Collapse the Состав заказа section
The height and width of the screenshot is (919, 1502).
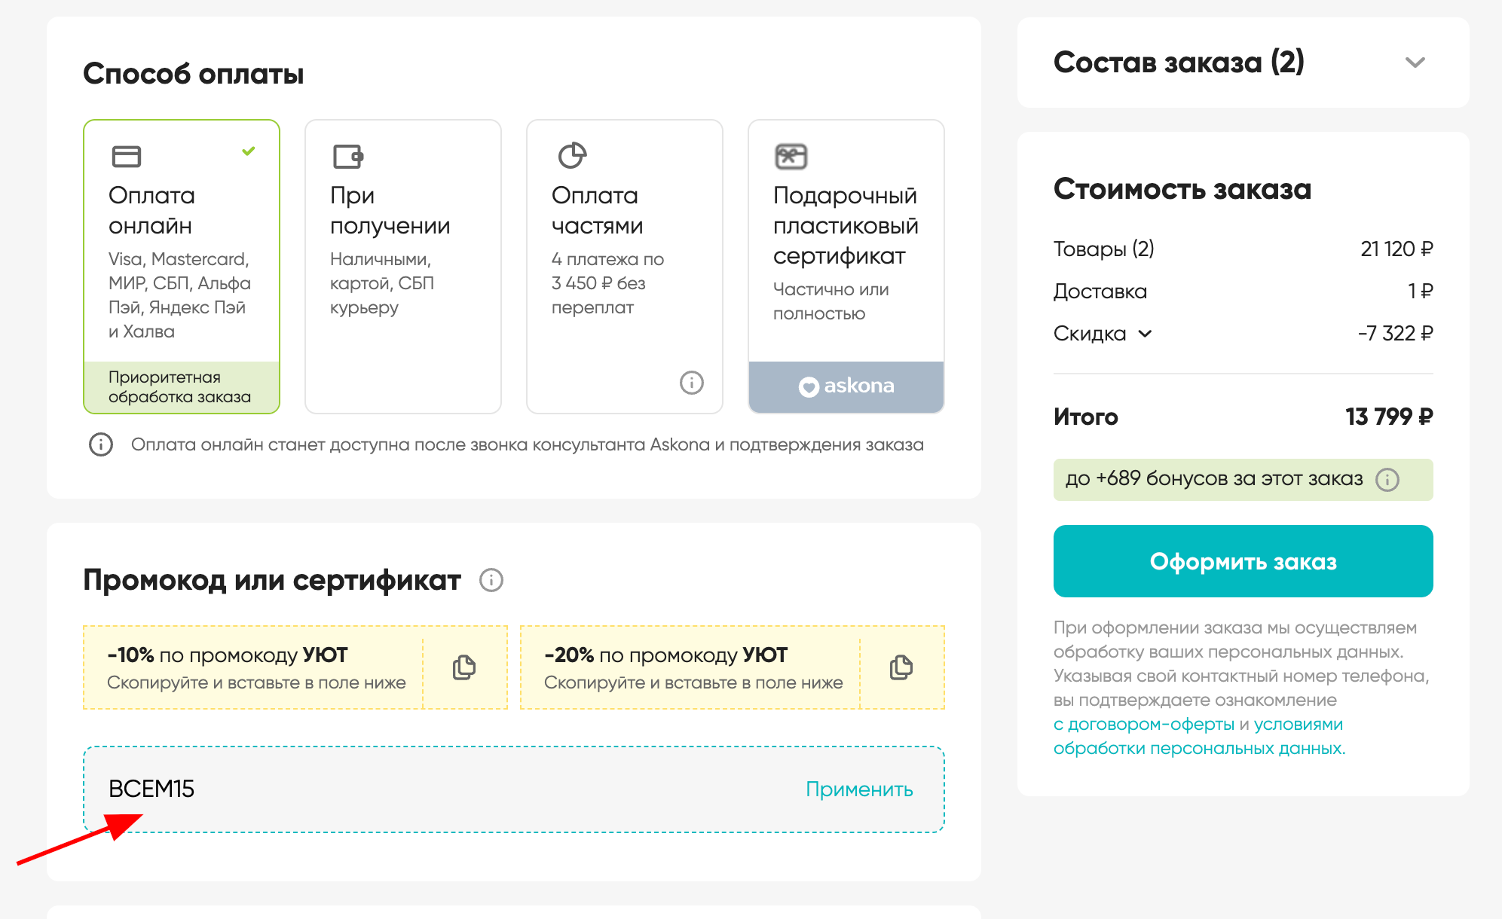(1415, 63)
